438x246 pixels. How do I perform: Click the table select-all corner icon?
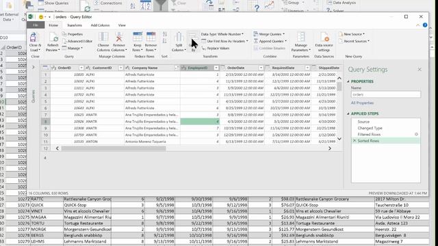click(x=46, y=68)
